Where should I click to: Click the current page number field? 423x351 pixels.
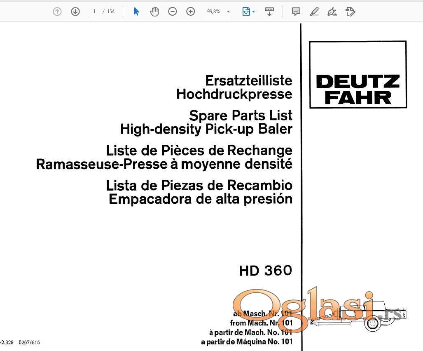(x=94, y=12)
